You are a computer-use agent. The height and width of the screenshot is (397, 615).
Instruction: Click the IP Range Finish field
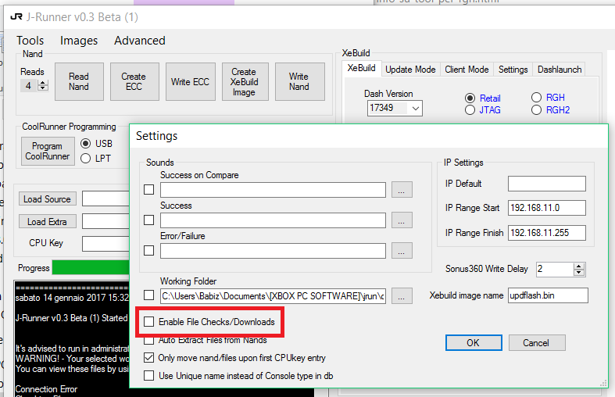tap(547, 233)
